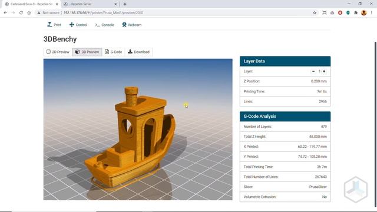This screenshot has height=212, width=377.
Task: Open the browser home page
Action: coord(29,13)
